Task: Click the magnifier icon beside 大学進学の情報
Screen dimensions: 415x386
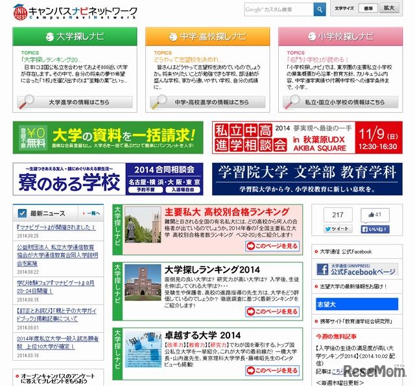Action: pos(27,102)
